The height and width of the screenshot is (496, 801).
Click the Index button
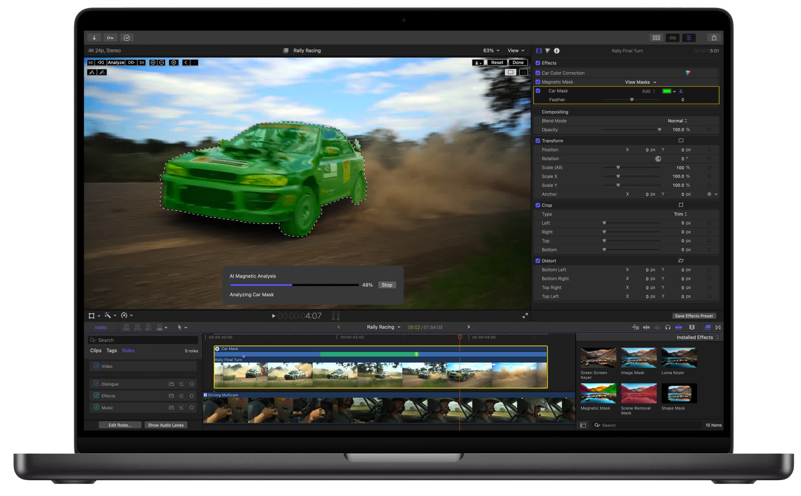(101, 327)
